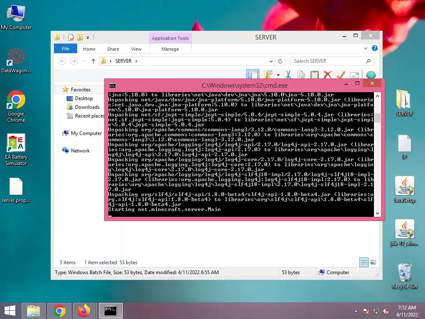
Task: Select the EA Battery Simulator desktop icon
Action: [x=16, y=150]
